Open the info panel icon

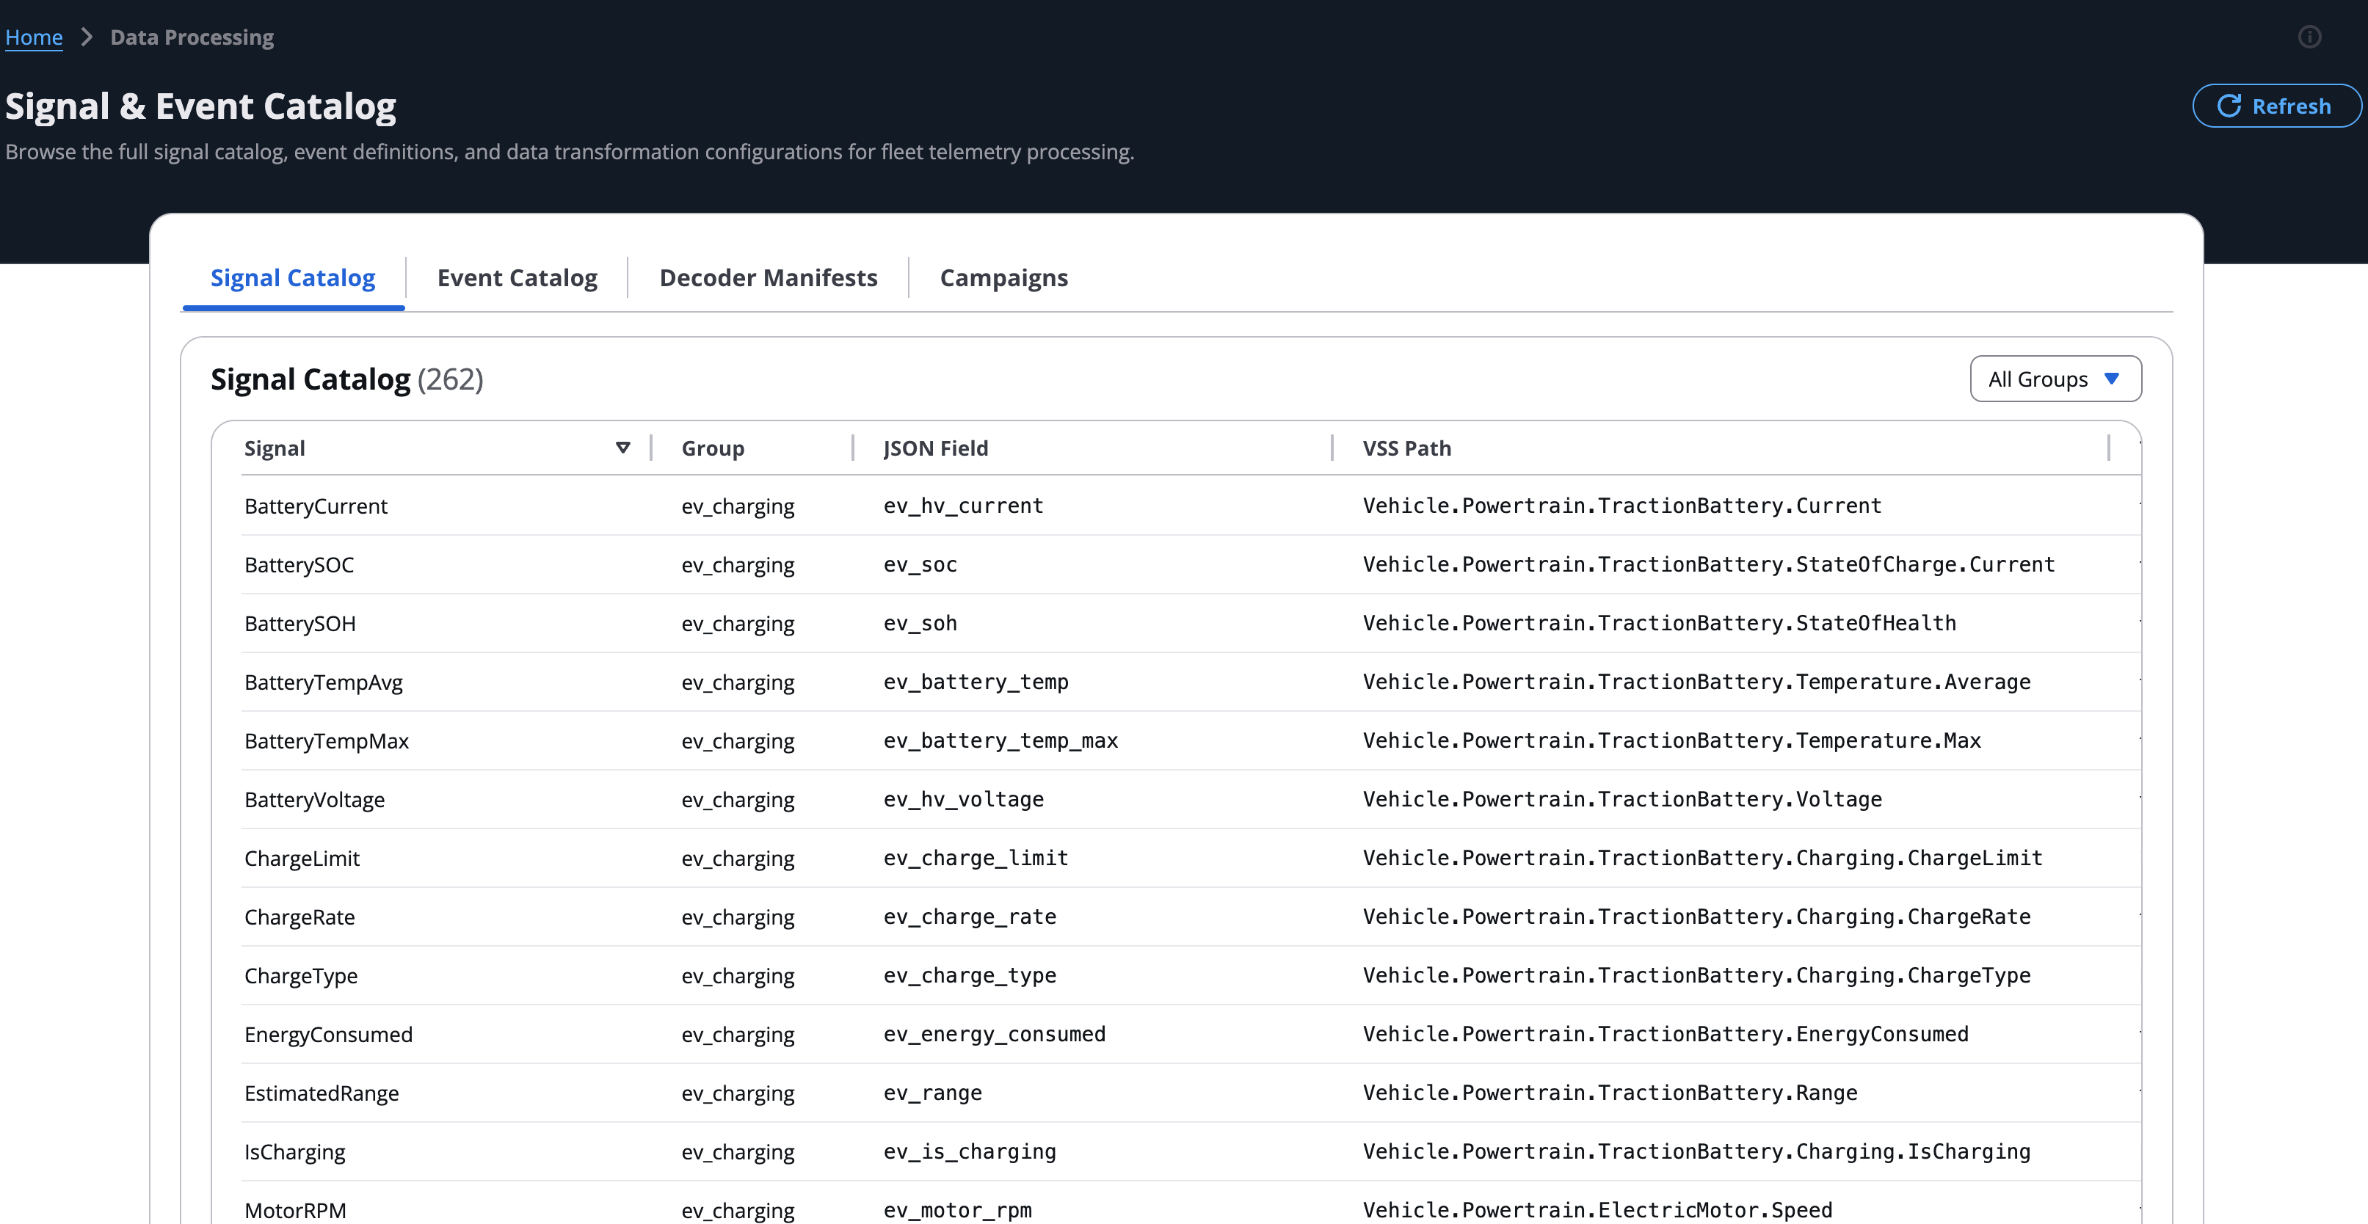pyautogui.click(x=2309, y=37)
